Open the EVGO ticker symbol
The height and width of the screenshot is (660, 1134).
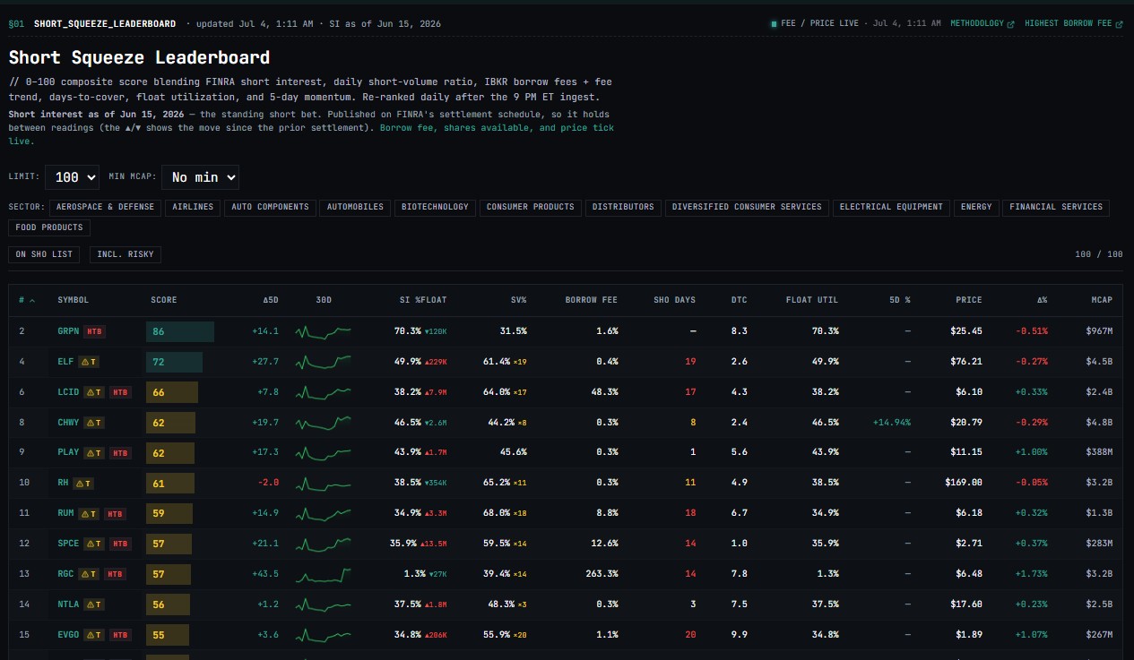68,636
